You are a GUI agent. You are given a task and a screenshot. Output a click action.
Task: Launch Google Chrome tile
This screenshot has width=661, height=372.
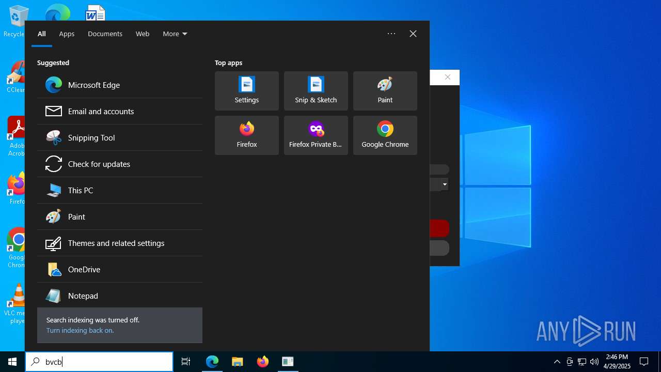(x=385, y=135)
